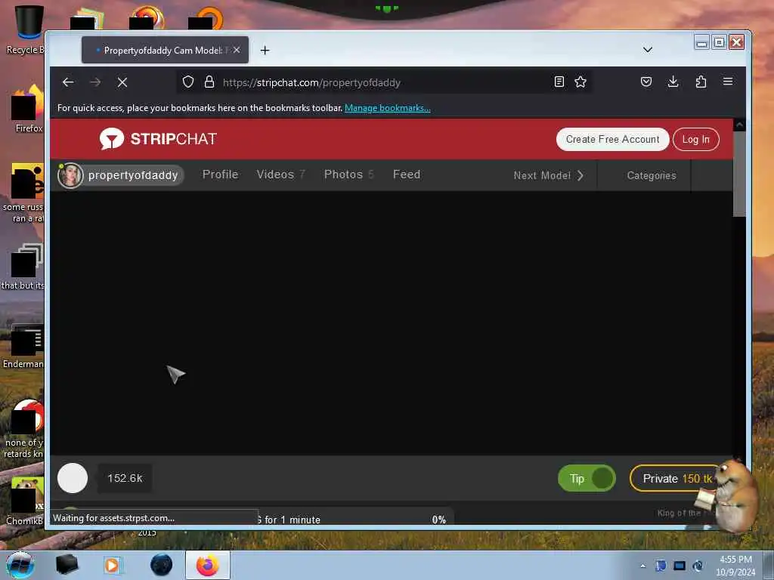Bookmark this page with the star icon

click(580, 82)
